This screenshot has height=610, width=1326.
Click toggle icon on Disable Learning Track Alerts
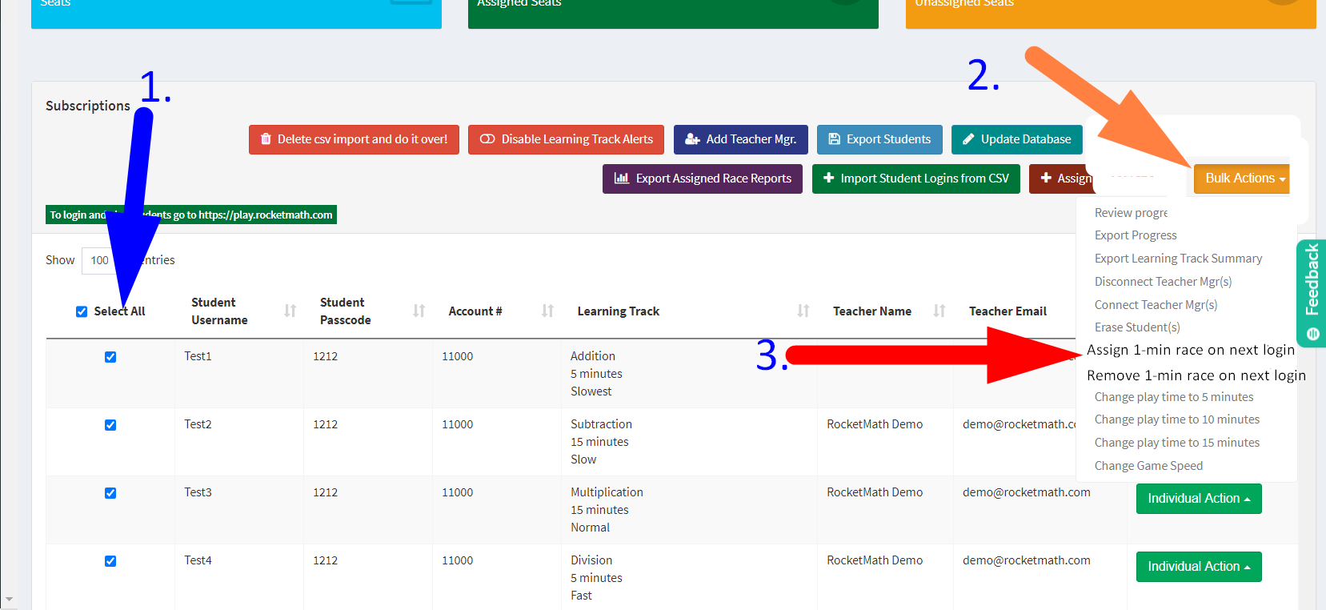(x=487, y=139)
